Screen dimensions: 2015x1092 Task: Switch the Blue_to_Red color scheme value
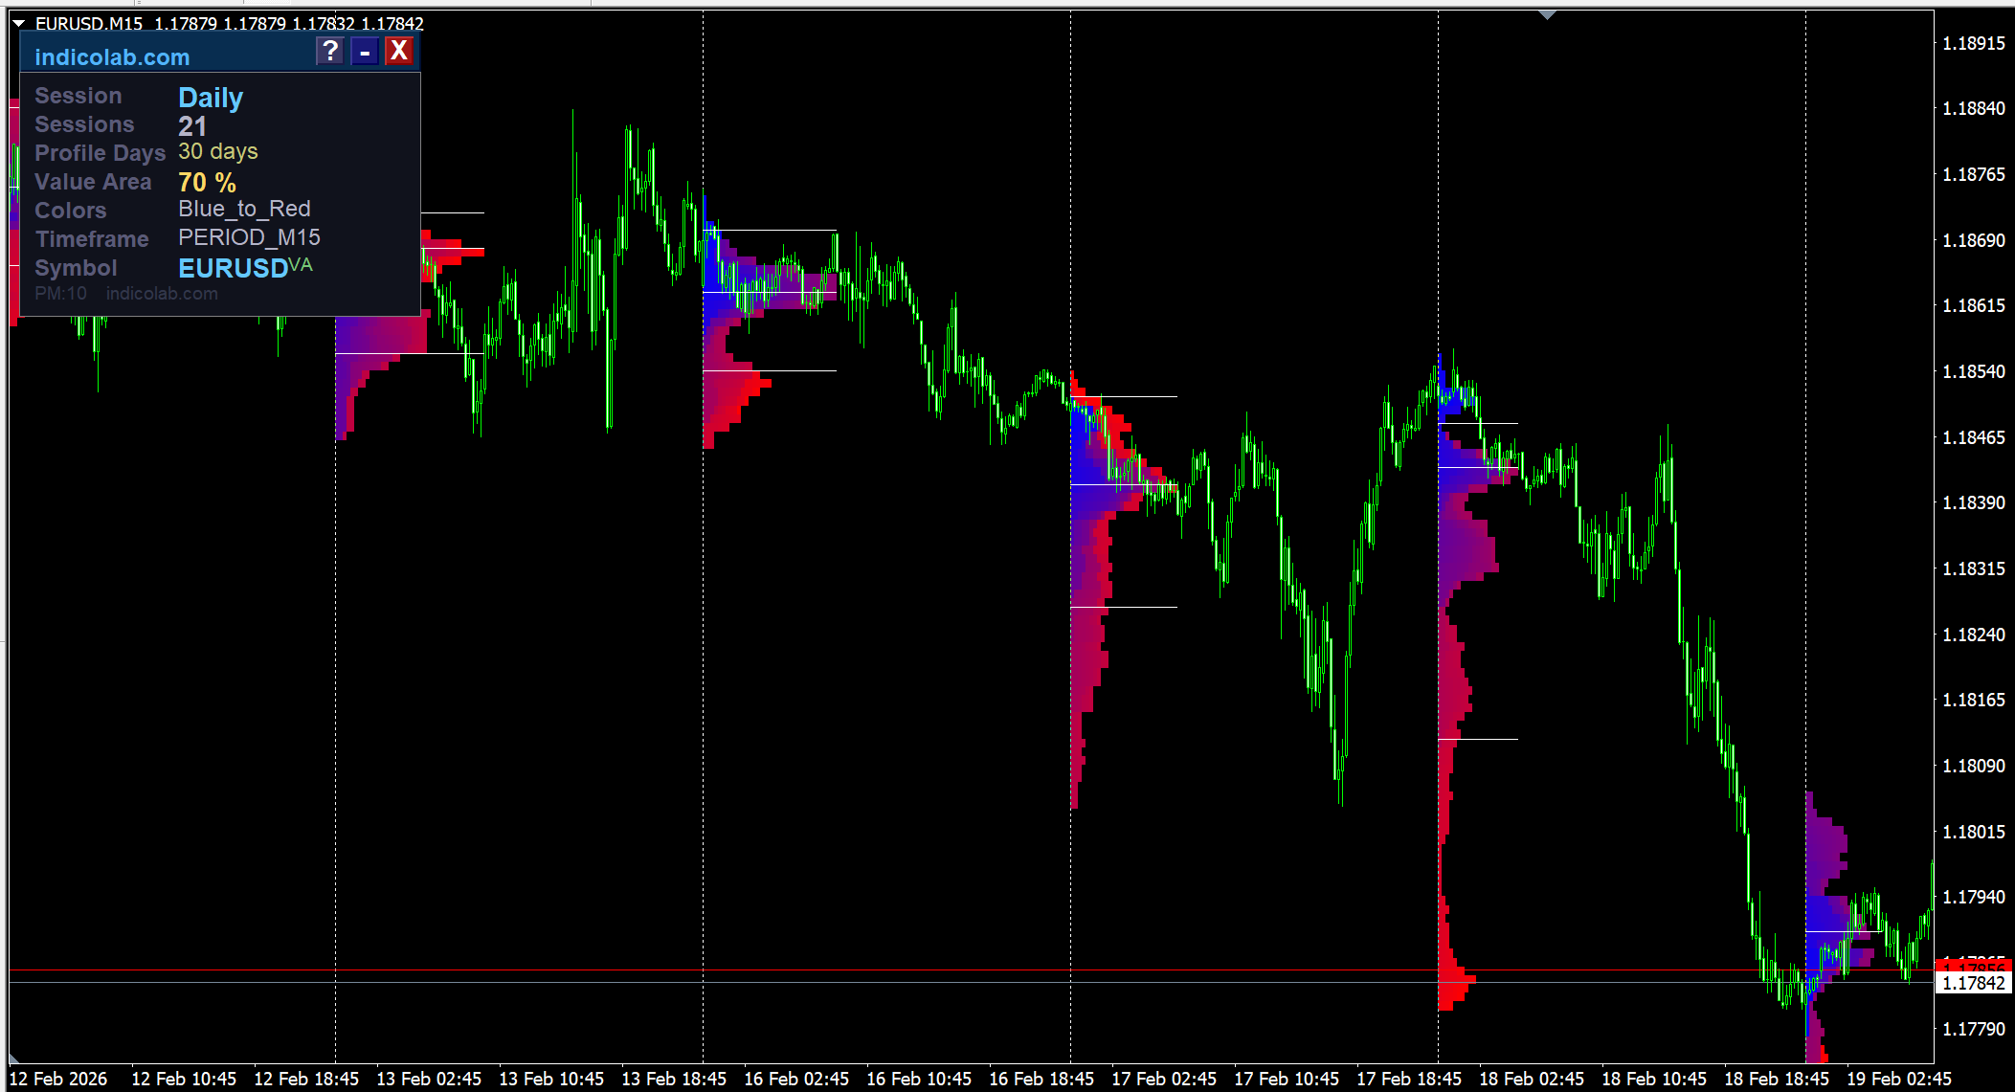[244, 209]
